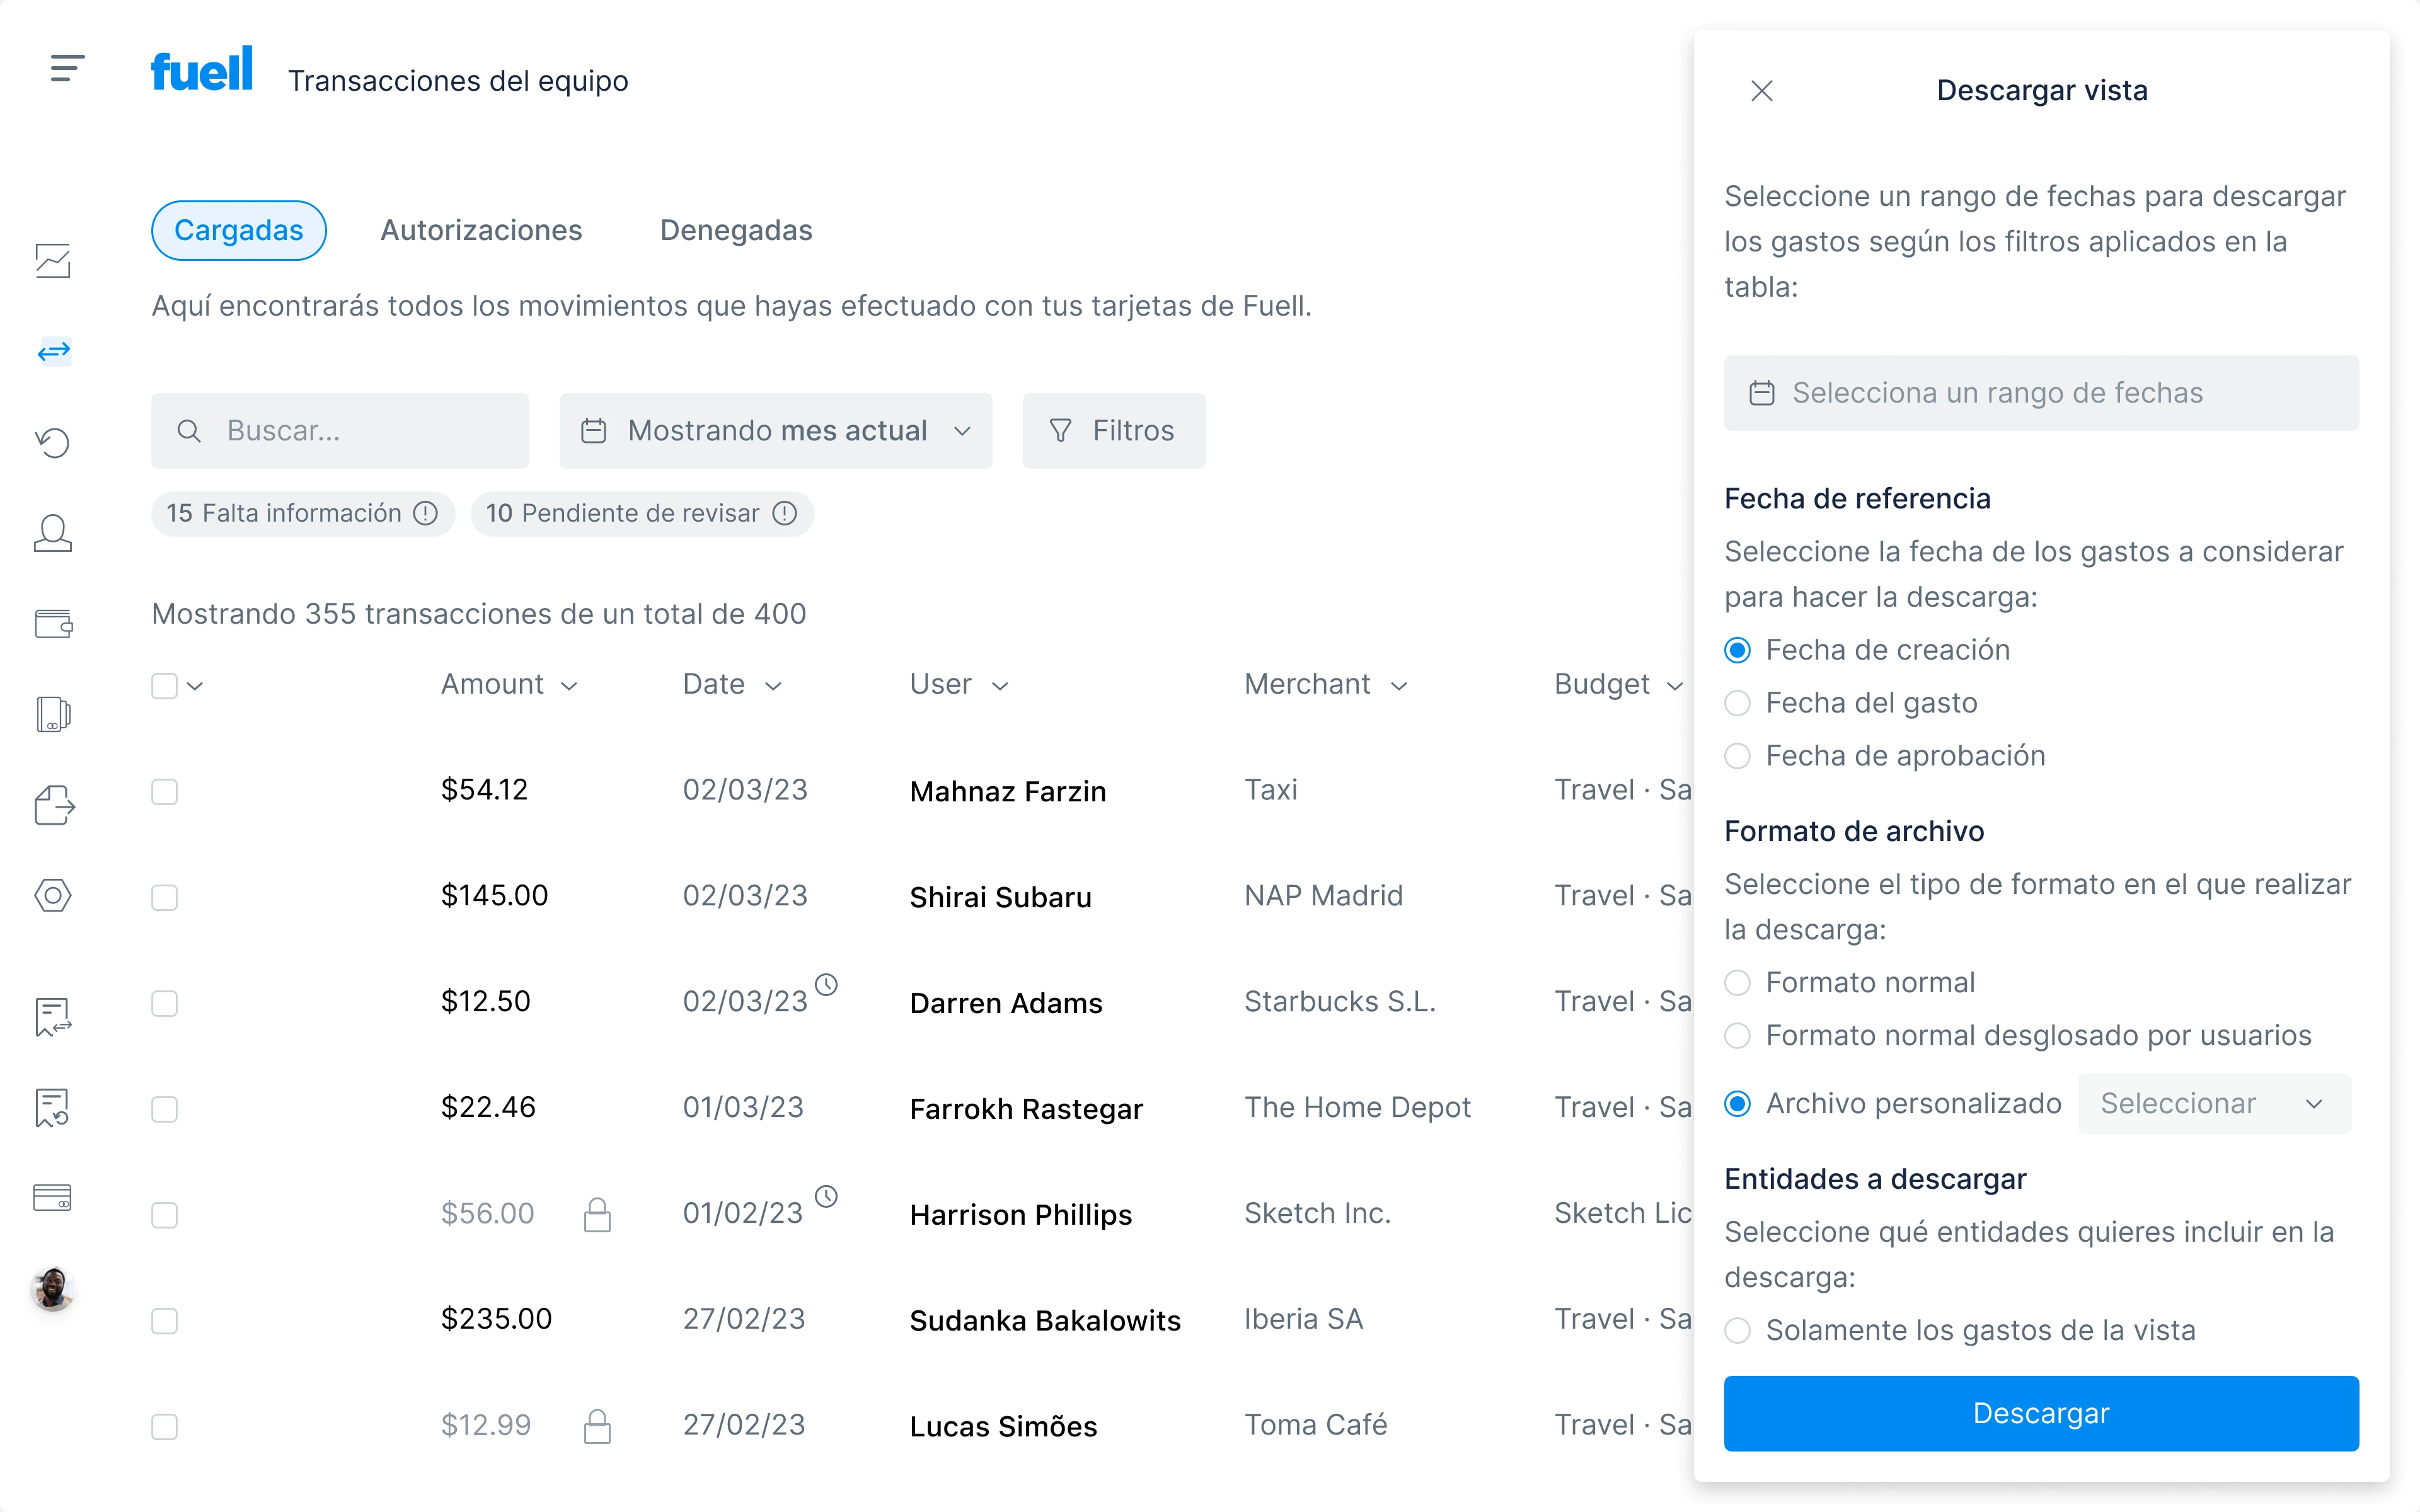Click the Selecciona un rango de fechas field
The height and width of the screenshot is (1512, 2420).
click(2040, 393)
